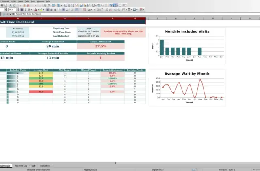Toggle Italic formatting

(x=26, y=10)
